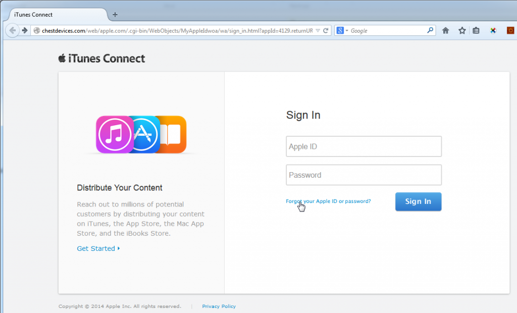
Task: Go forward using the browser forward arrow
Action: [25, 31]
